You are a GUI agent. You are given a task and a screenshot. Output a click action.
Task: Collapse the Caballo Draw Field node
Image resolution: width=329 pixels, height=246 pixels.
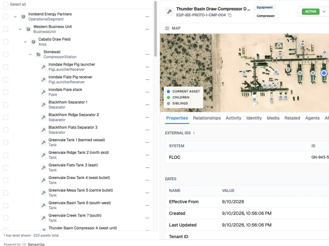click(x=25, y=42)
